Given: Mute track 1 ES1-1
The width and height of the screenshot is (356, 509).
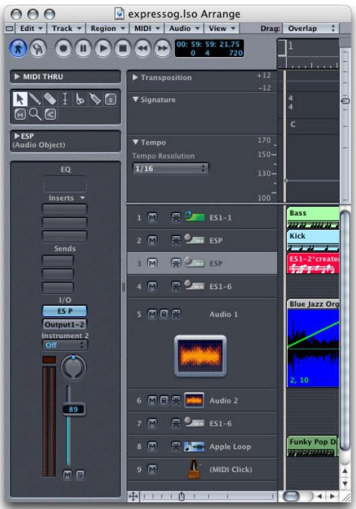Looking at the screenshot, I should pos(152,217).
